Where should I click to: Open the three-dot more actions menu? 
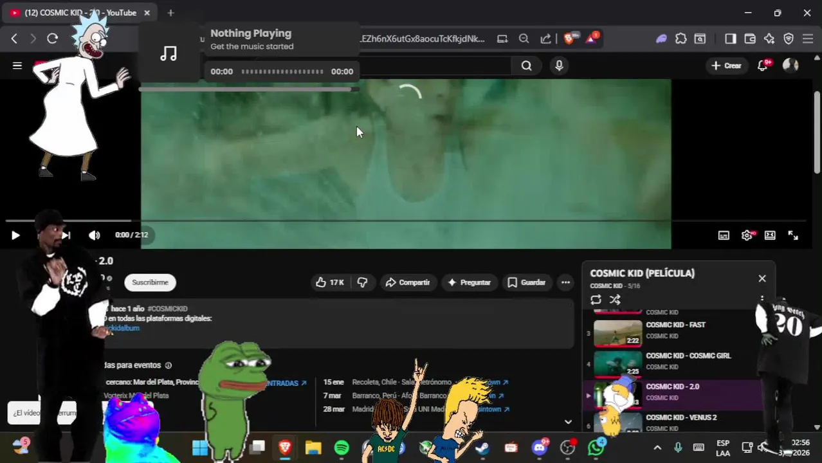click(565, 282)
